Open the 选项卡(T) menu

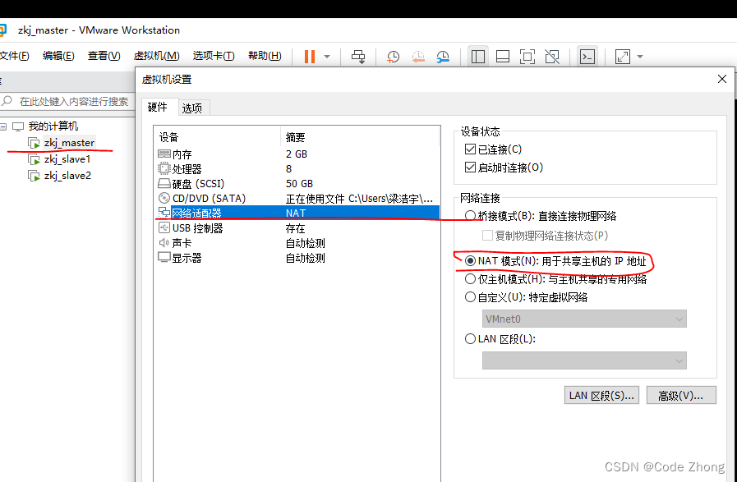[x=214, y=56]
